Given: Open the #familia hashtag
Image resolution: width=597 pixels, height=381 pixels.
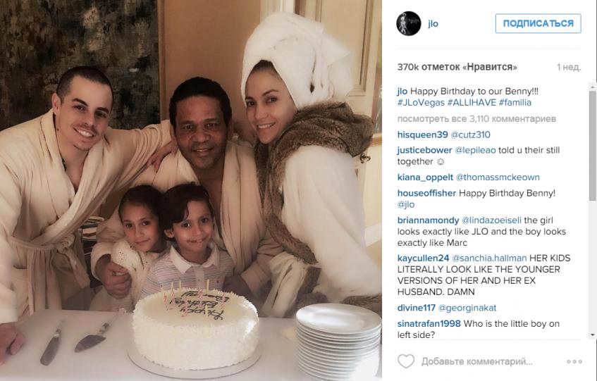Looking at the screenshot, I should (515, 103).
